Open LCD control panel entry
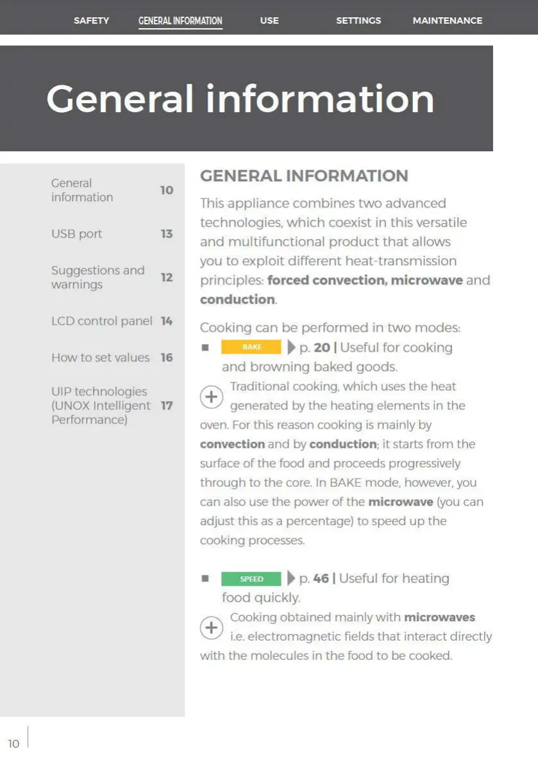538x763 pixels. [112, 321]
